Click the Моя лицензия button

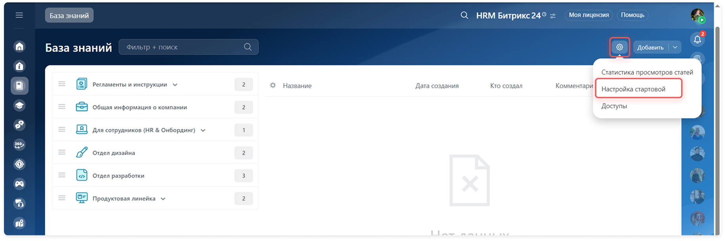tap(589, 15)
